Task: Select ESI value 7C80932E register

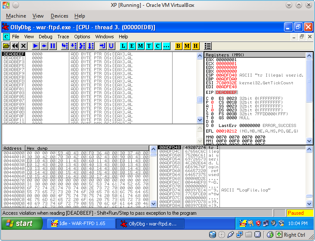Action: point(226,83)
